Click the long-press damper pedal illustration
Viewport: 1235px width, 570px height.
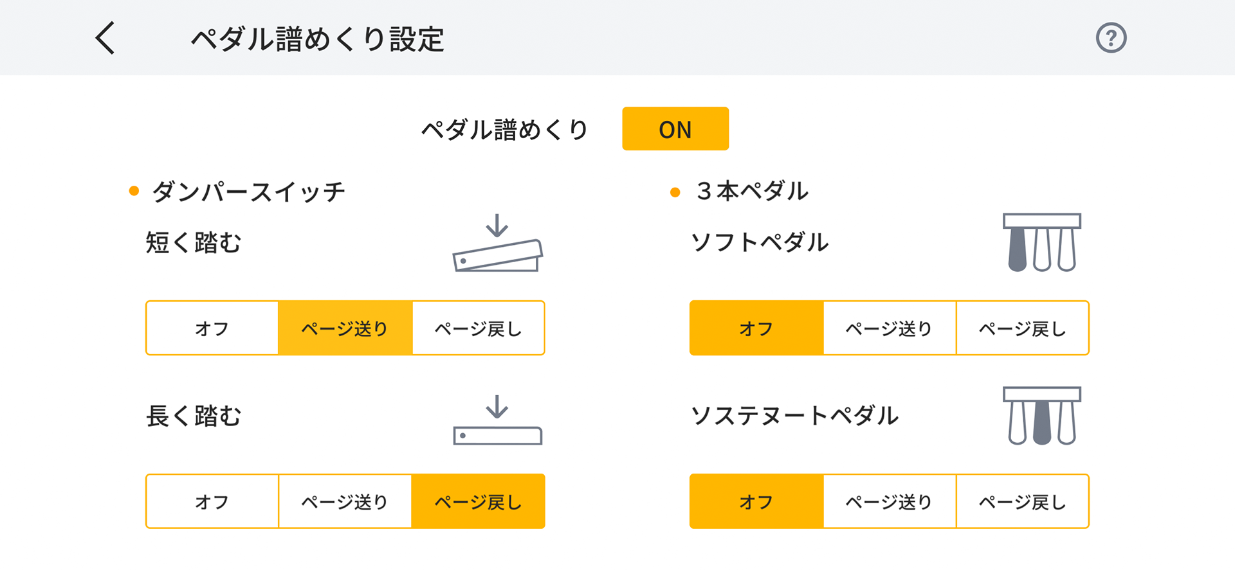point(497,421)
